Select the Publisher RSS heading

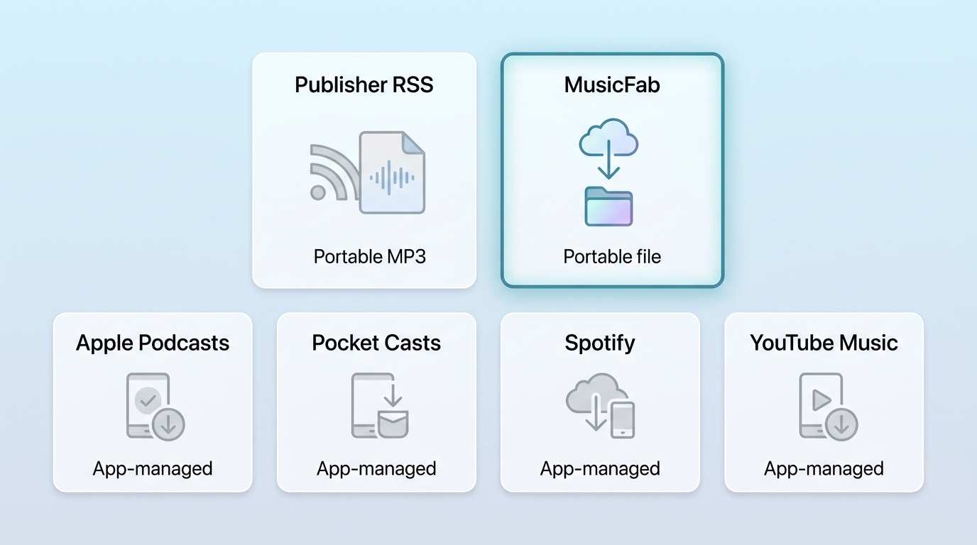point(364,85)
